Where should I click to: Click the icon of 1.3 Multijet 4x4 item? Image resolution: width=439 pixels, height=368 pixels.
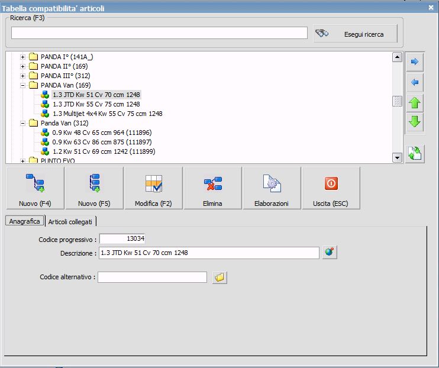click(45, 114)
